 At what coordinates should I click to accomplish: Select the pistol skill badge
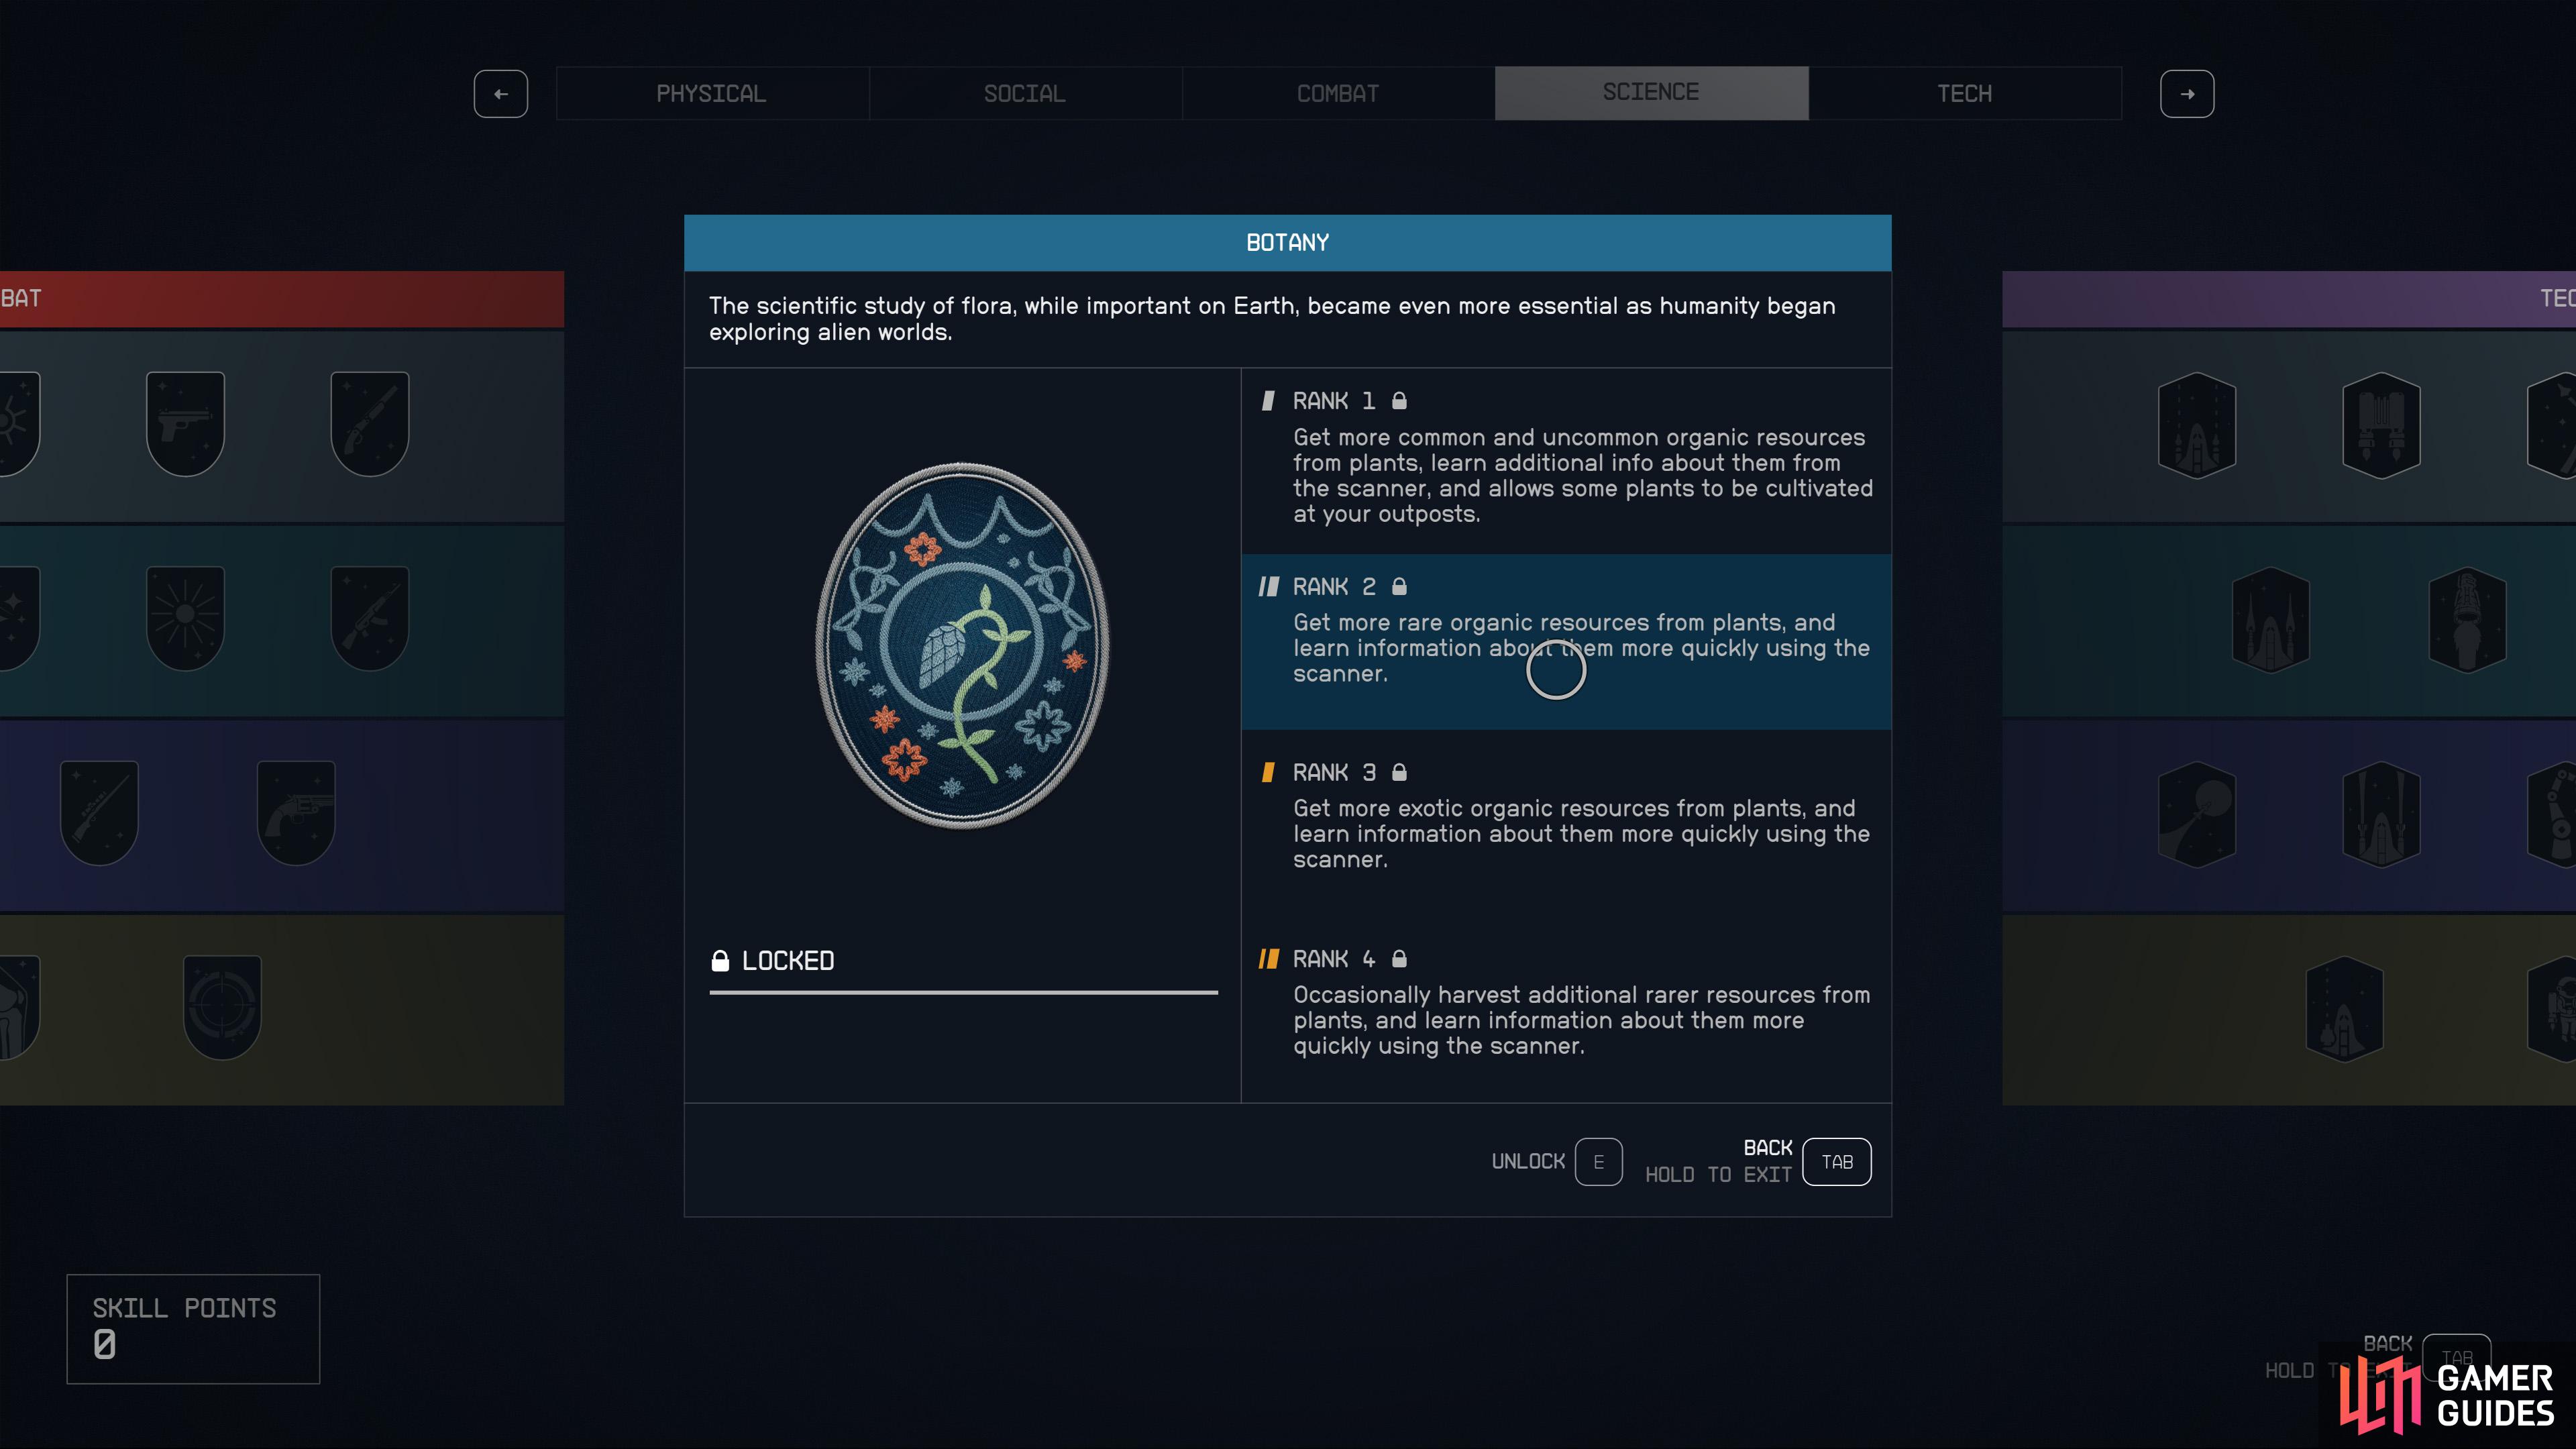click(x=185, y=424)
